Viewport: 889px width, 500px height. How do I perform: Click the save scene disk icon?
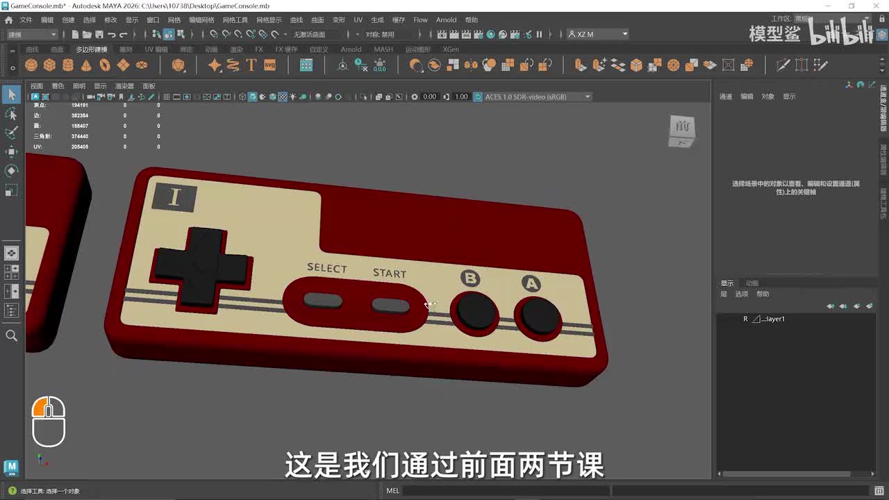tap(99, 34)
